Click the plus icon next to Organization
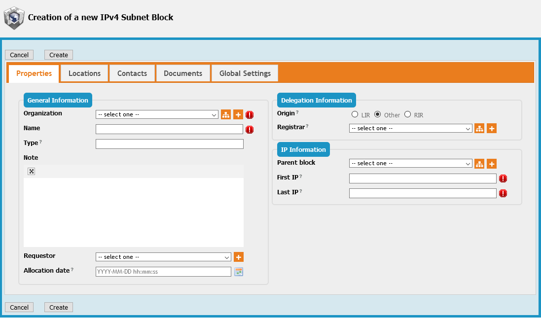This screenshot has height=320, width=541. [x=238, y=114]
